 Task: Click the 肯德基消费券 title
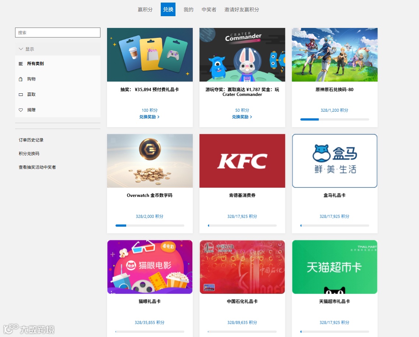coord(242,196)
